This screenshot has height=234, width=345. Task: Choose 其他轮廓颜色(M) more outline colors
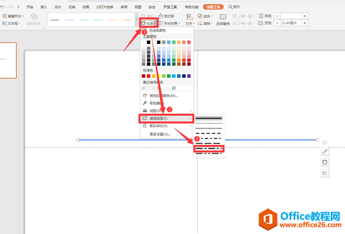(x=167, y=96)
